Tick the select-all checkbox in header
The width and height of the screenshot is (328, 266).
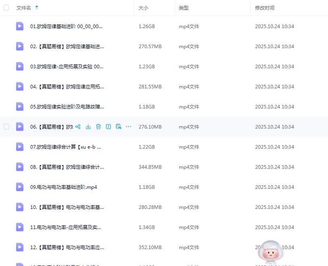(6, 8)
